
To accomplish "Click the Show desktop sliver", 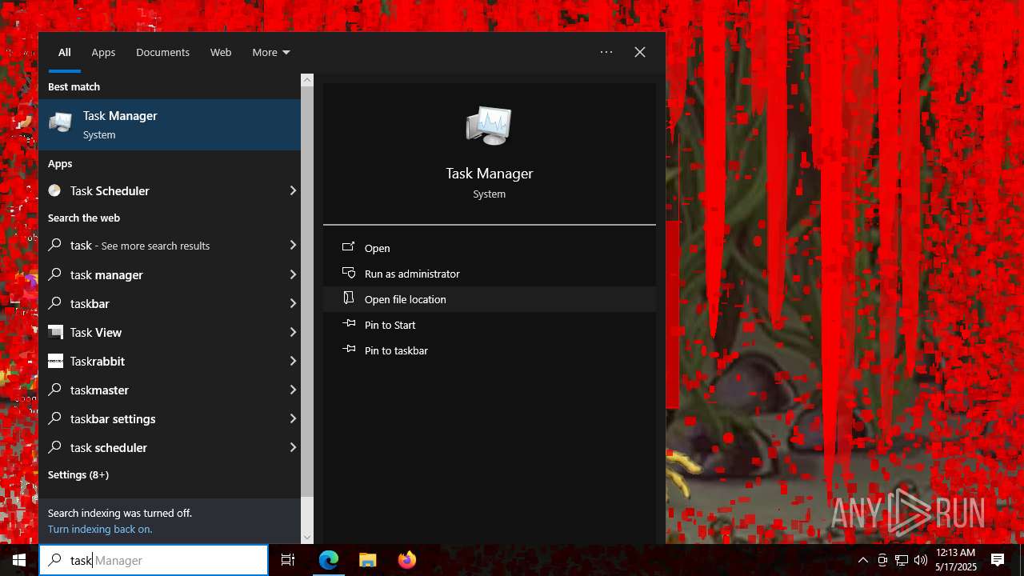I will (x=1022, y=560).
